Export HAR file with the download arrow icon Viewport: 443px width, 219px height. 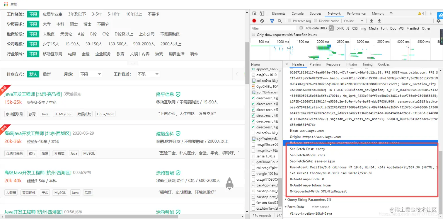click(x=379, y=21)
